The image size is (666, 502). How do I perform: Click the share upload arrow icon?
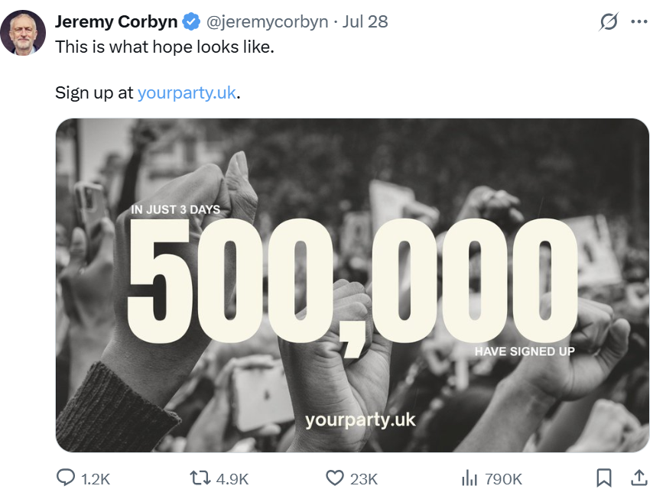[639, 478]
